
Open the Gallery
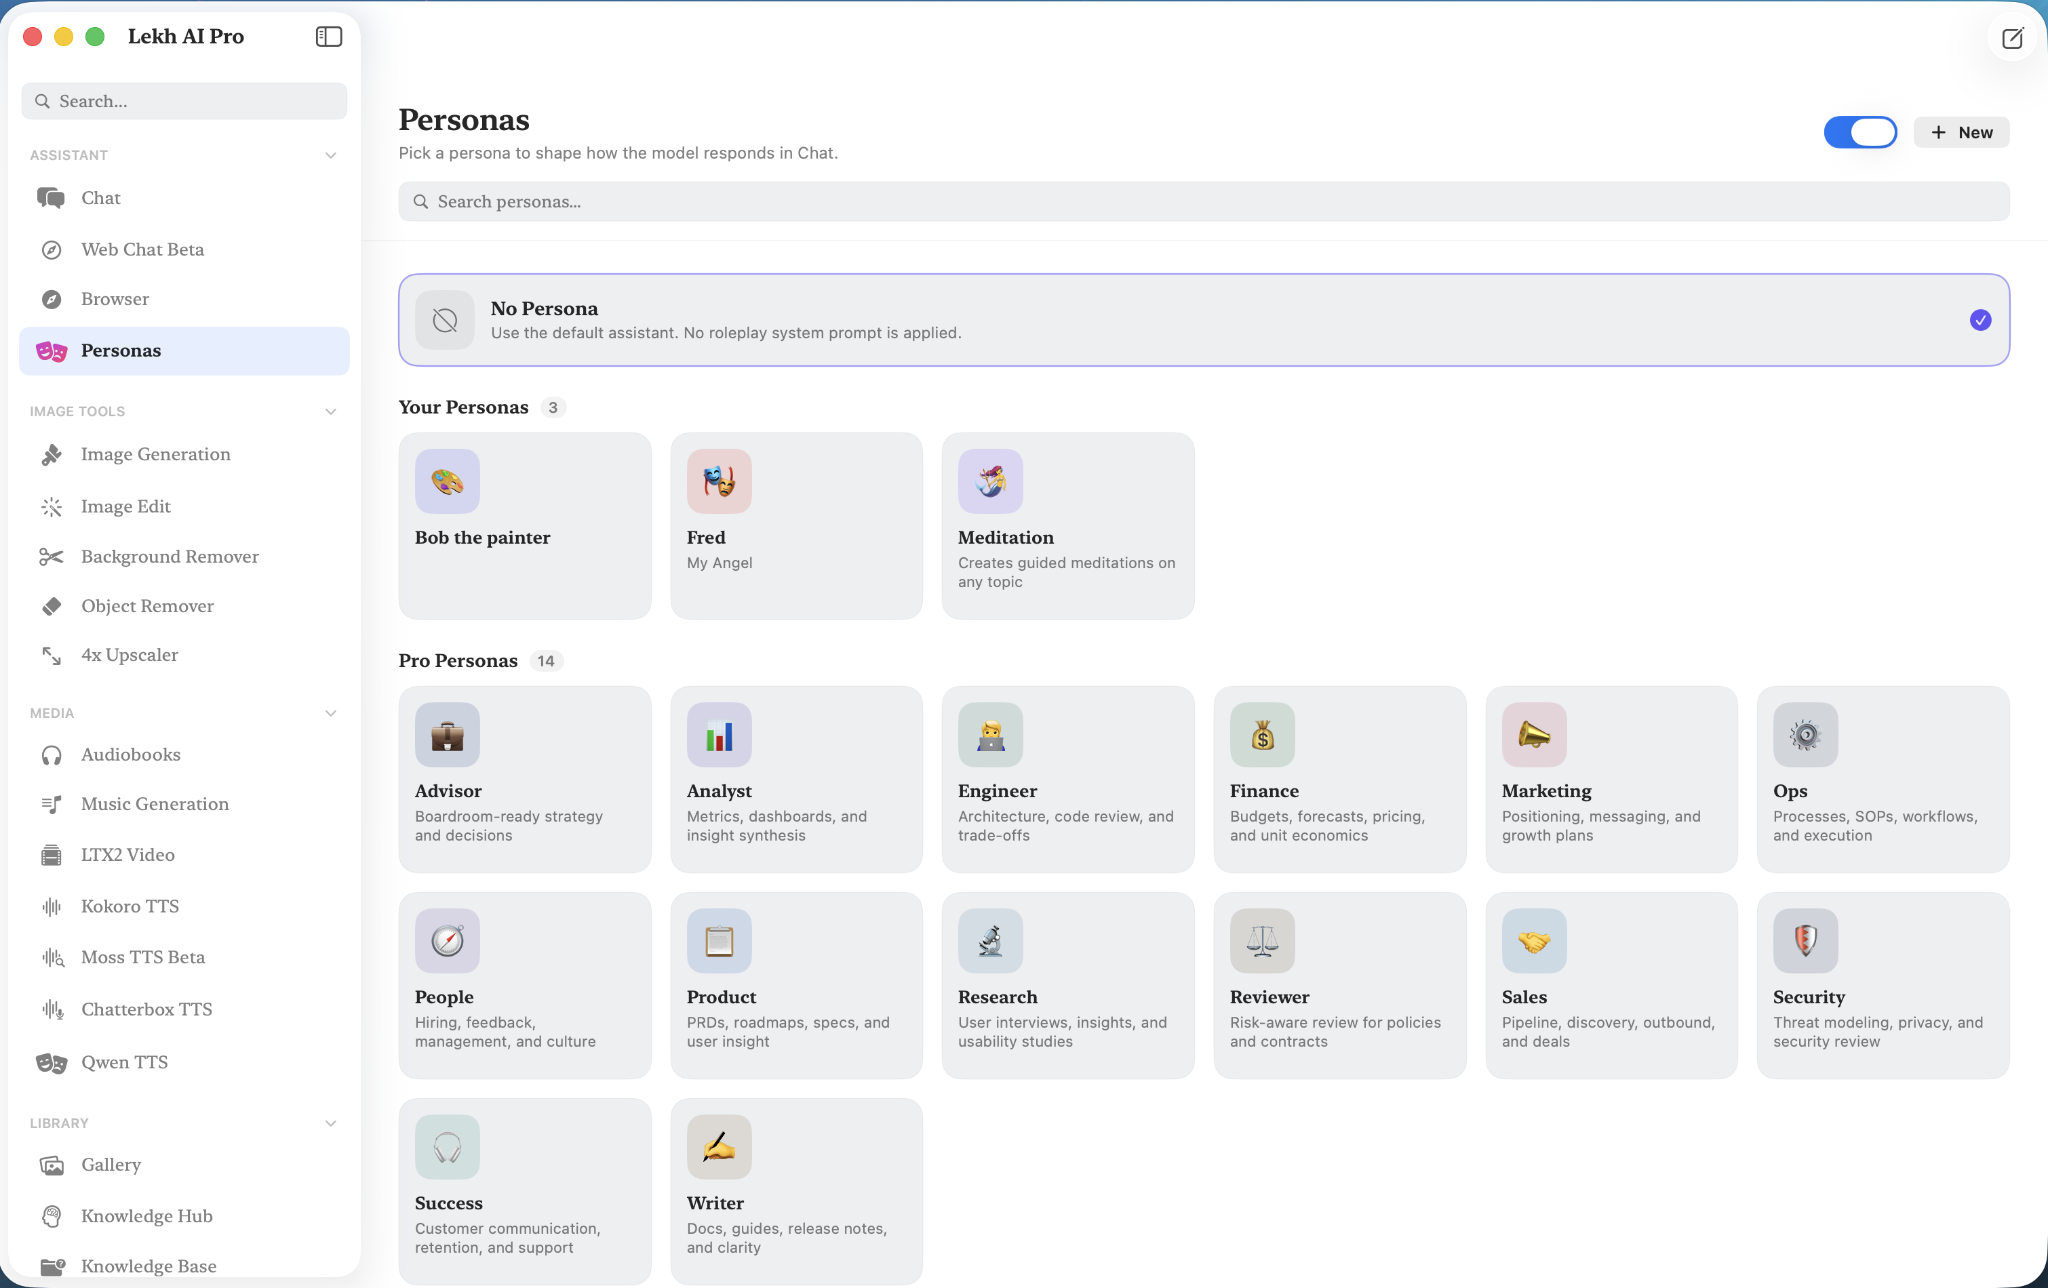coord(184,1165)
